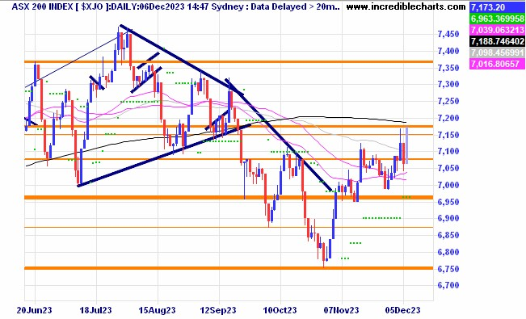Click the blue 7,173.20 price label

[x=497, y=6]
